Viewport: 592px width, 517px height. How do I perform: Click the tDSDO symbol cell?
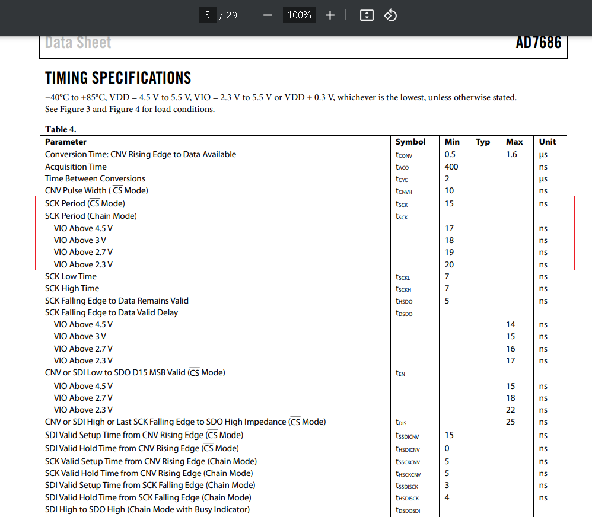[x=404, y=313]
